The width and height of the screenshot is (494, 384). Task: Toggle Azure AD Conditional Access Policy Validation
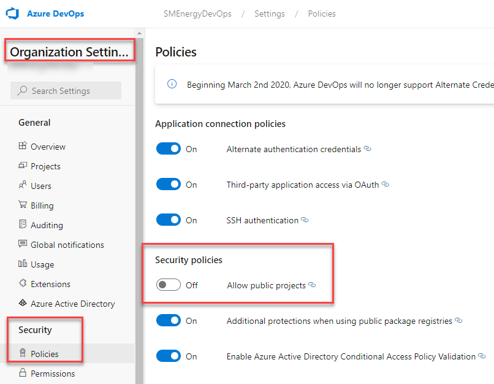pos(169,356)
